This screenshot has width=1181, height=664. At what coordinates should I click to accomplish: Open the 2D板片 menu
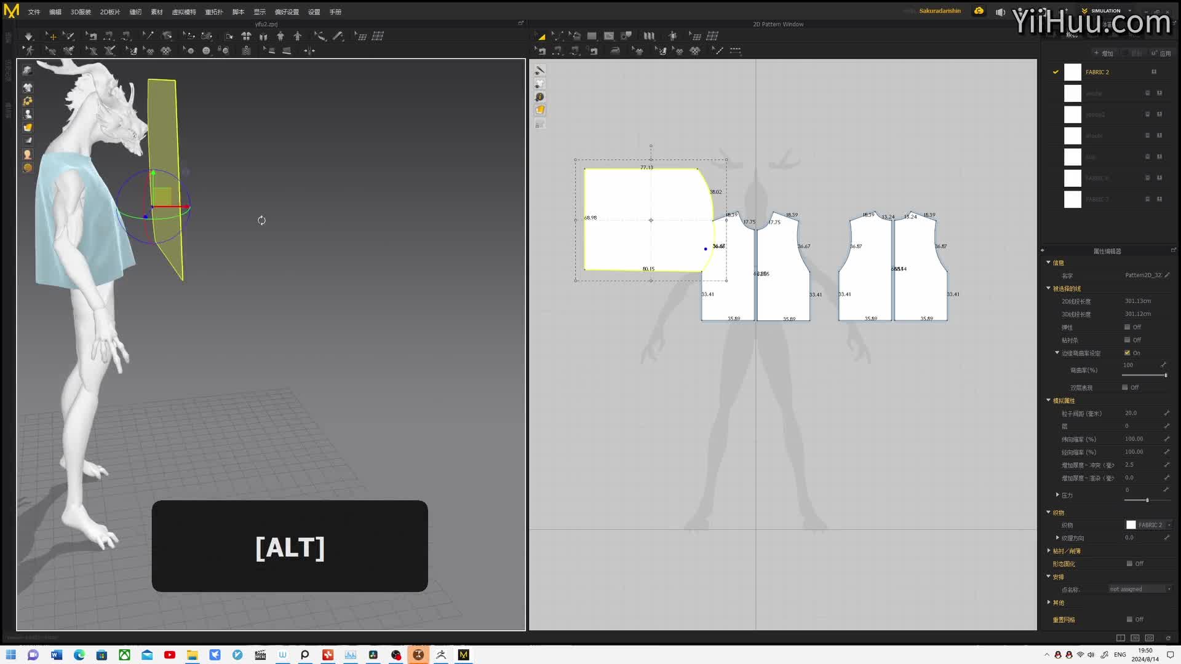(x=110, y=12)
